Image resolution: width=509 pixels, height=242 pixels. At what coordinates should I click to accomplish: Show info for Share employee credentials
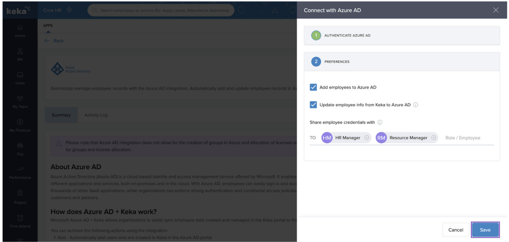tap(380, 122)
